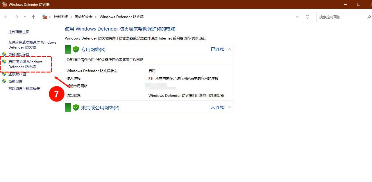
Task: Click shield icon beside 高级设置
Action: point(4,81)
